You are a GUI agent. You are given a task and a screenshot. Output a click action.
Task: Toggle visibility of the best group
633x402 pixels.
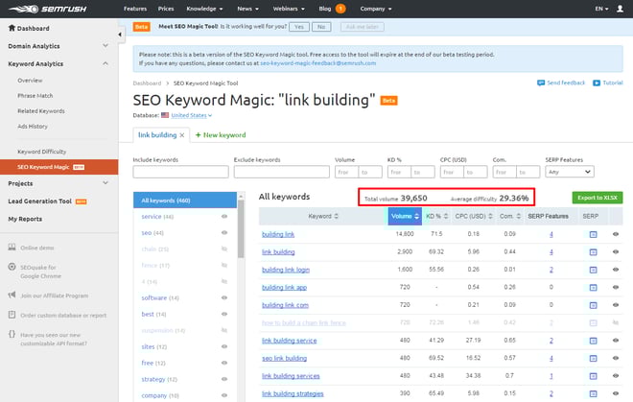(224, 314)
